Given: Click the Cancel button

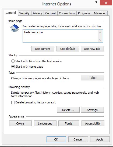Looking at the screenshot, I should pyautogui.click(x=78, y=139).
